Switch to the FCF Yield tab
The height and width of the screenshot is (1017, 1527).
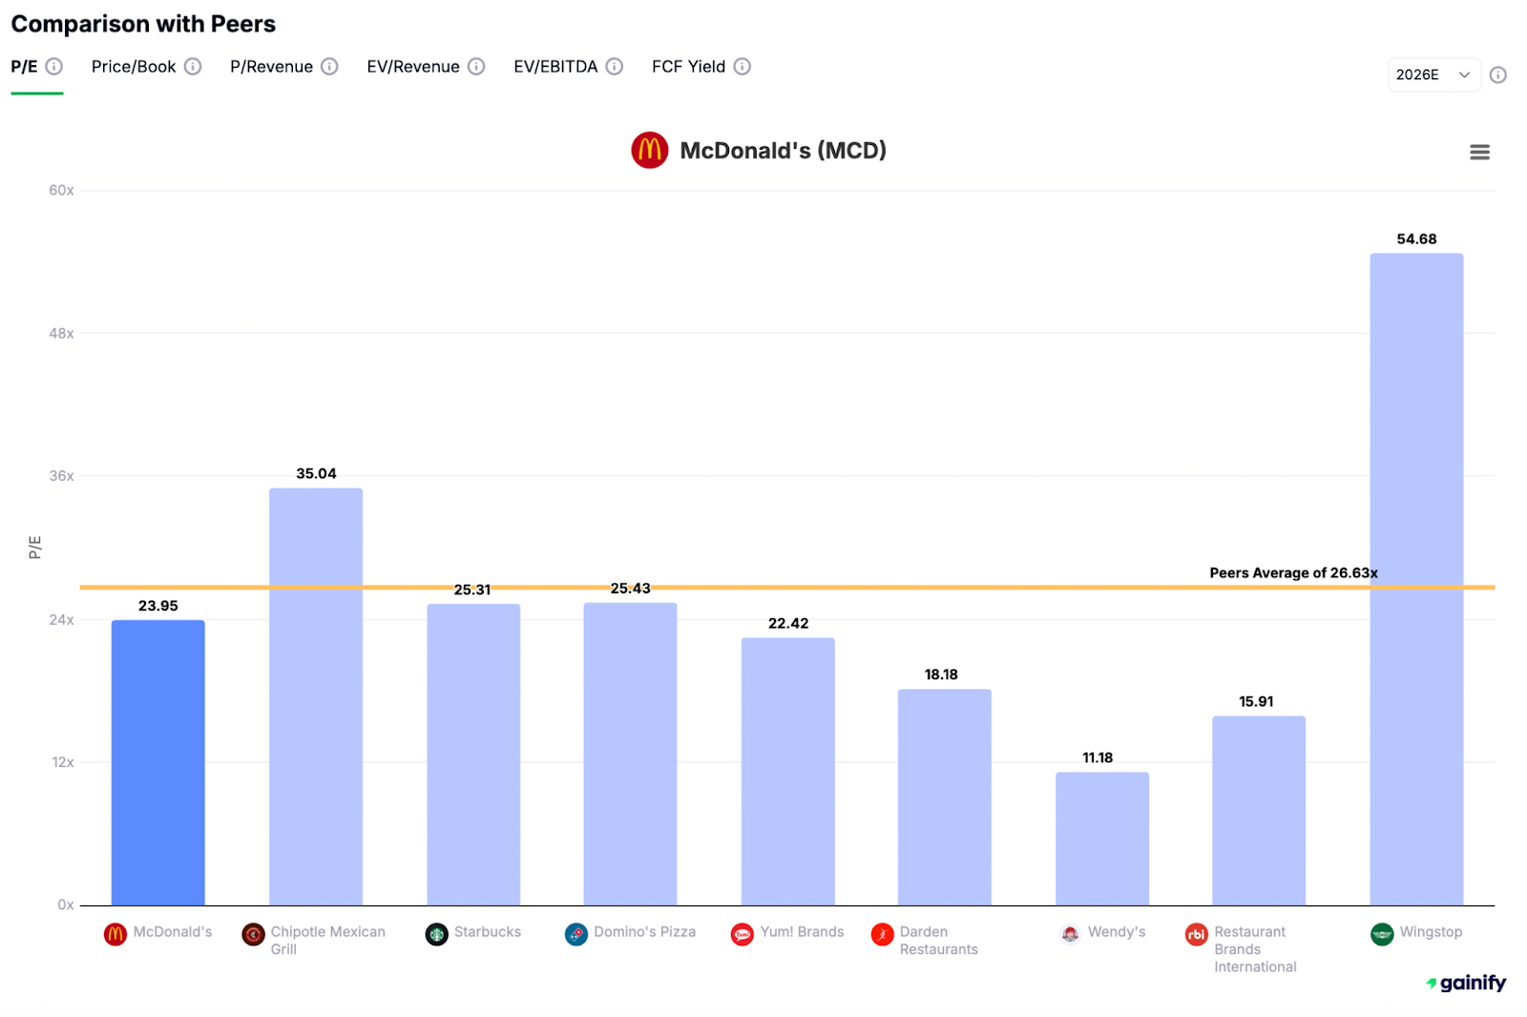688,67
